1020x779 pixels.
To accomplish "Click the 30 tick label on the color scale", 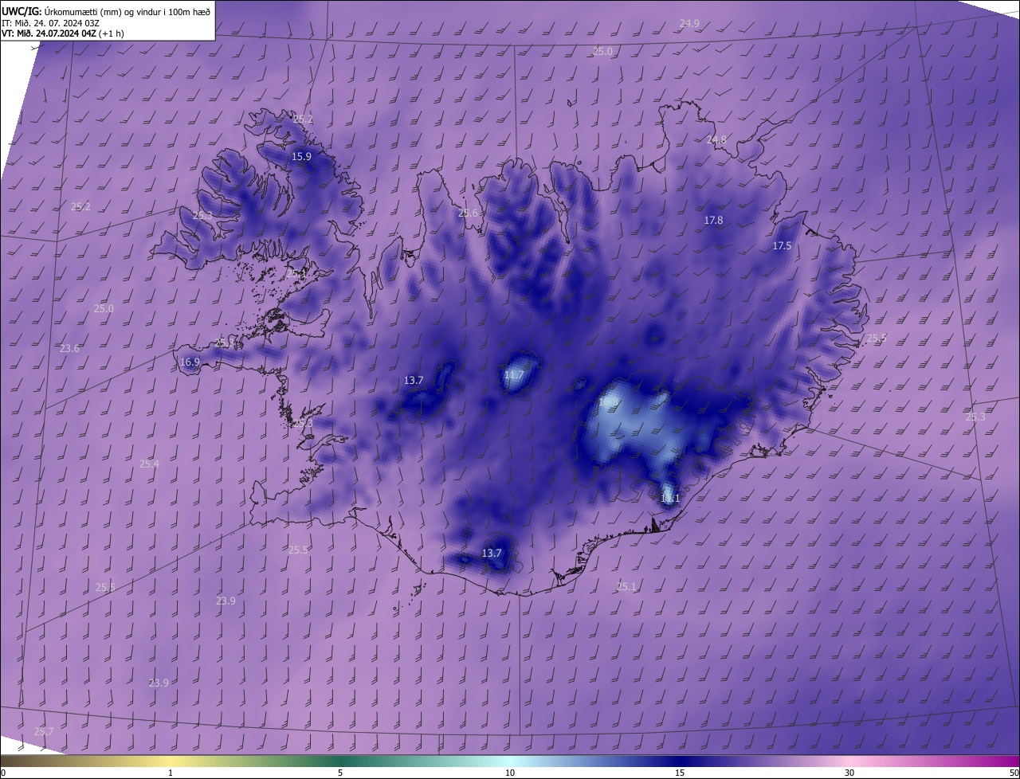I will pyautogui.click(x=849, y=773).
